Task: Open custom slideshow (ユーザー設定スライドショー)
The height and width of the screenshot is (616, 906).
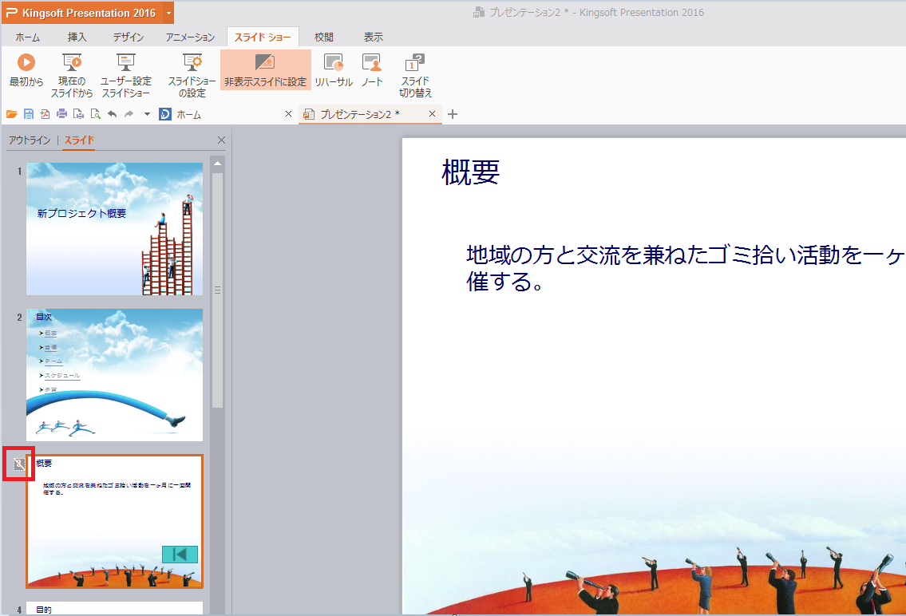Action: pyautogui.click(x=125, y=76)
